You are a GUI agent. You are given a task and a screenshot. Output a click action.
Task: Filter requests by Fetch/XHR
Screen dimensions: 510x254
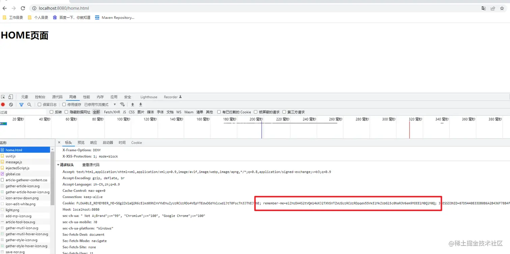tap(112, 112)
